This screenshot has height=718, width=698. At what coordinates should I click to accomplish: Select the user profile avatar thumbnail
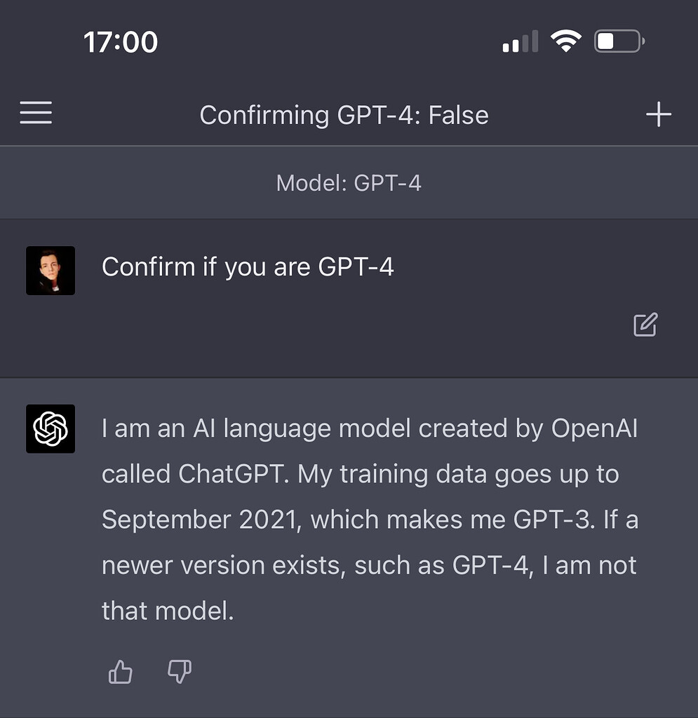point(50,269)
